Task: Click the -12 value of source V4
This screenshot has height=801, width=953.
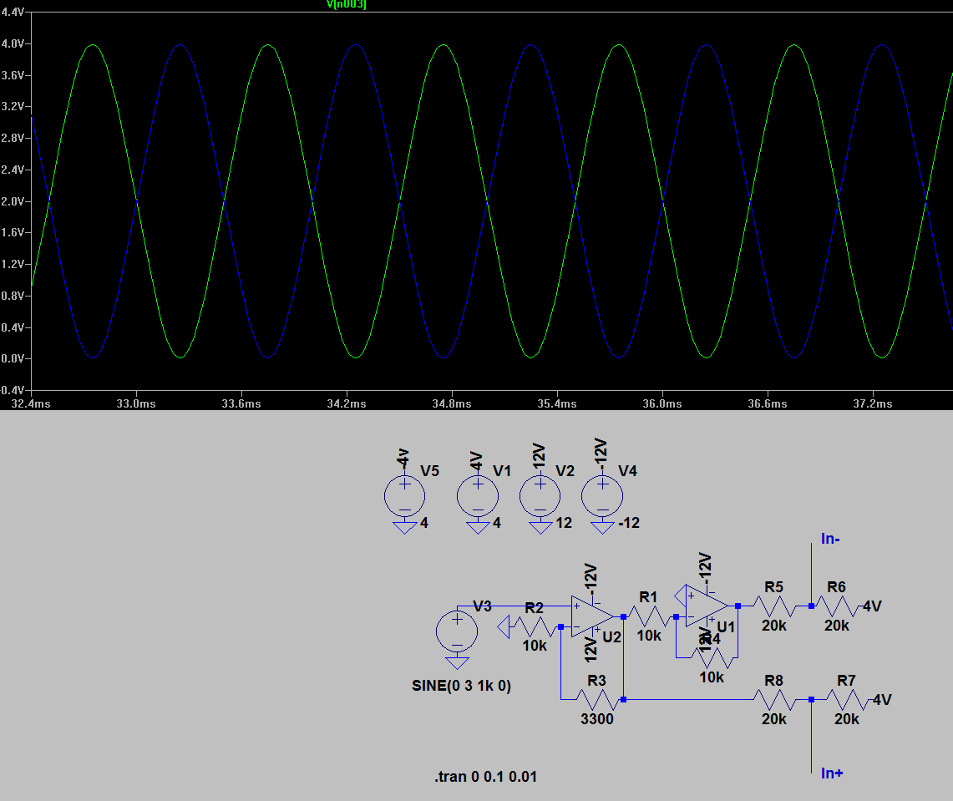Action: click(629, 523)
